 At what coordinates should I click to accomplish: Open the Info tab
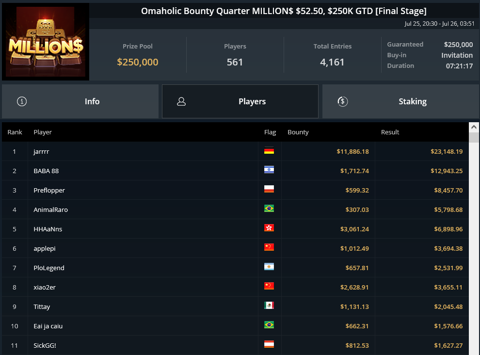[80, 101]
